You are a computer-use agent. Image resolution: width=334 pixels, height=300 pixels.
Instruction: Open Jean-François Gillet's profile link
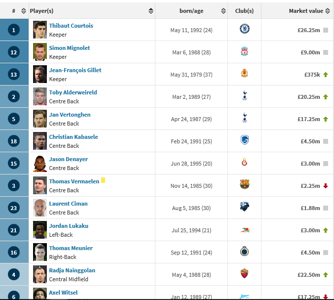tap(75, 70)
